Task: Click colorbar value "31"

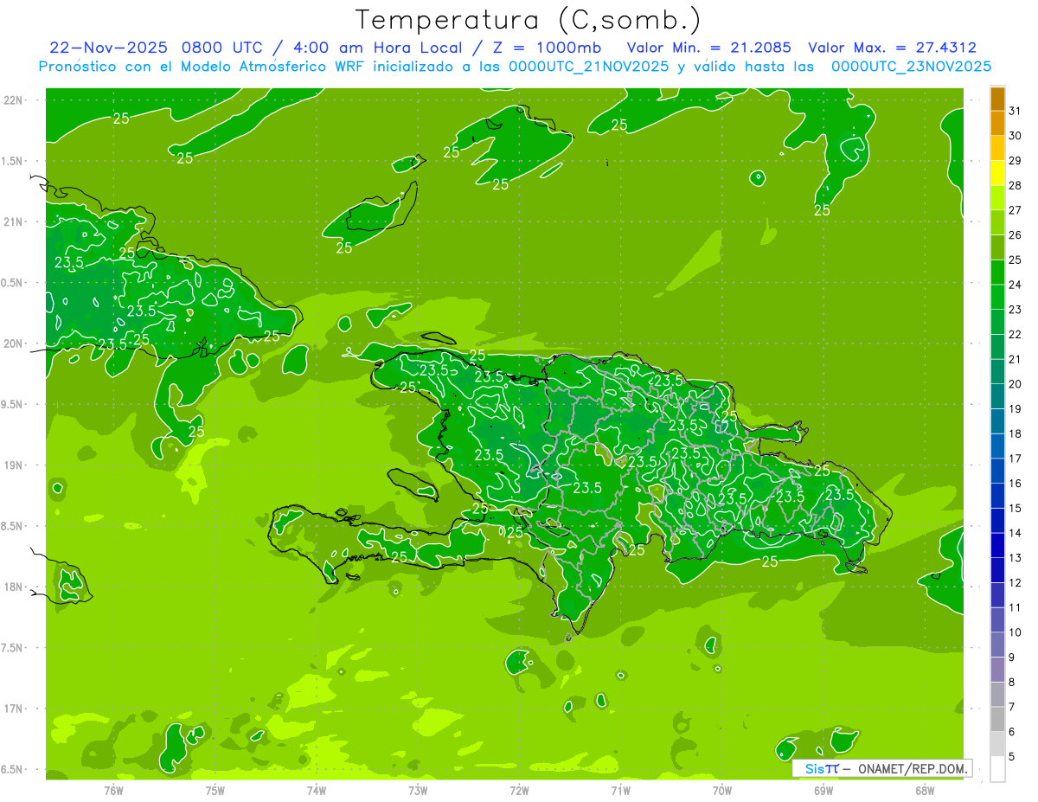Action: pos(1016,111)
